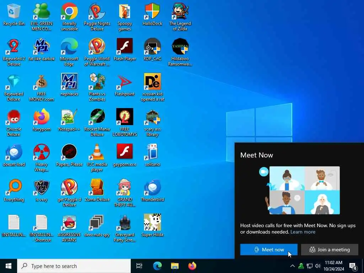Open the Windows Start menu

click(x=9, y=266)
